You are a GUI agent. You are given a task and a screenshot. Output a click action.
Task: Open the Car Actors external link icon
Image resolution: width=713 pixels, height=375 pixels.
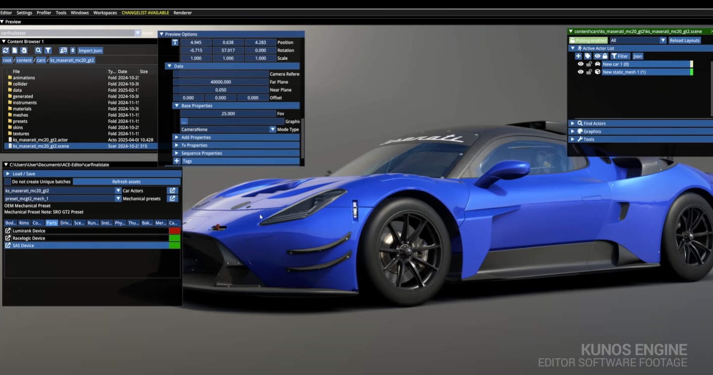point(173,191)
